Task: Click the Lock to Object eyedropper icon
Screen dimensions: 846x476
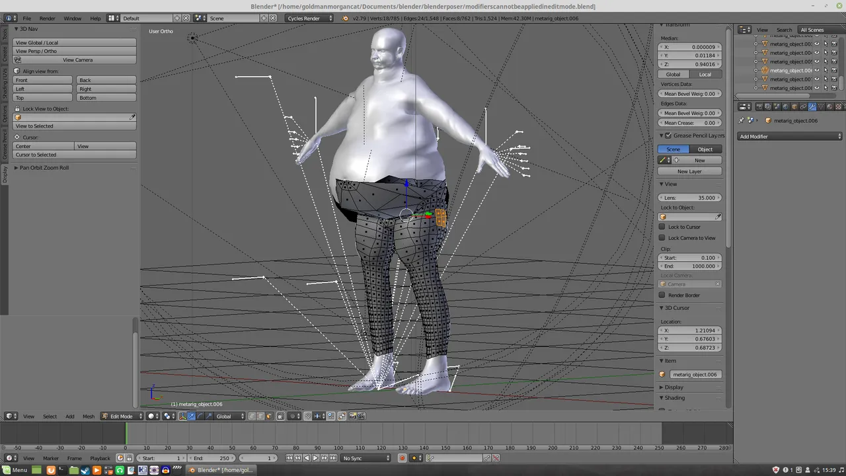Action: coord(718,217)
